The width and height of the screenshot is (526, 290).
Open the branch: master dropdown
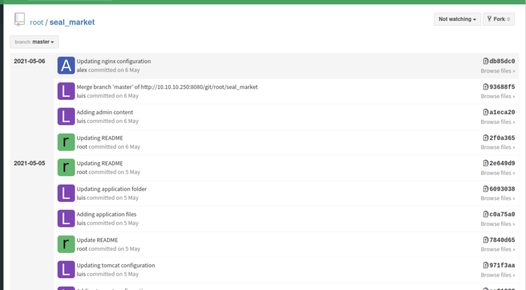coord(34,42)
